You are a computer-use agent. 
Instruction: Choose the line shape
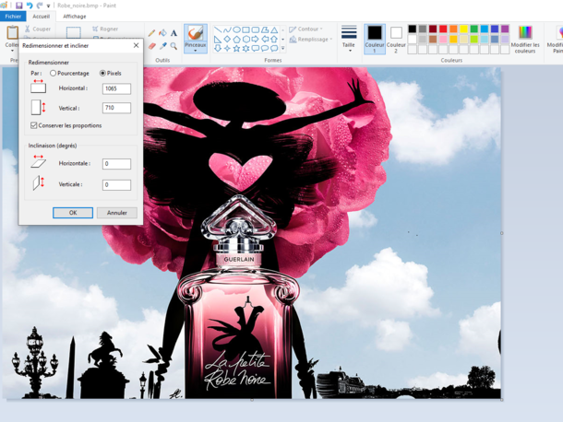pyautogui.click(x=218, y=29)
